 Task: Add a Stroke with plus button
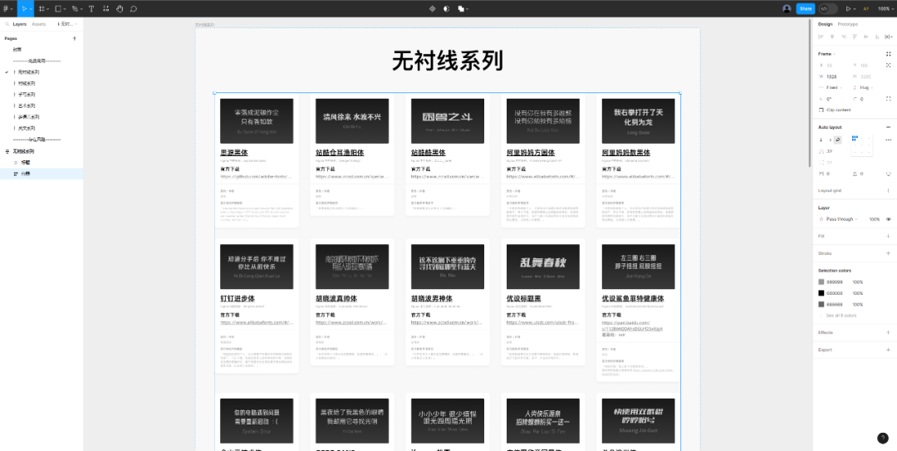click(x=889, y=253)
